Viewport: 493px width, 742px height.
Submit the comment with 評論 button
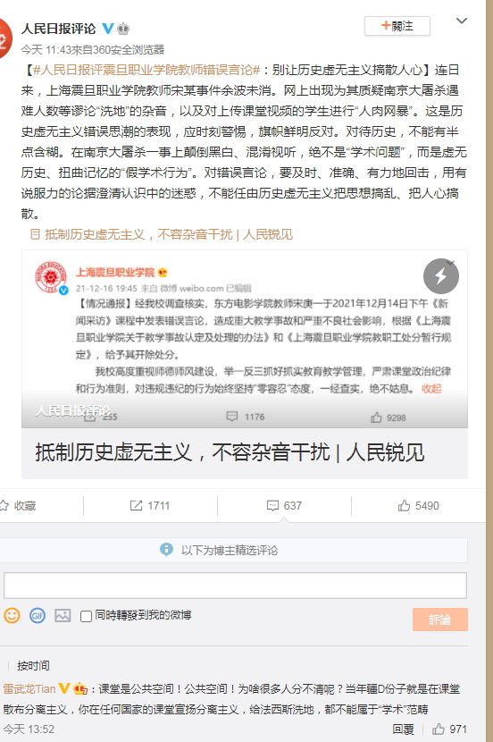(440, 620)
